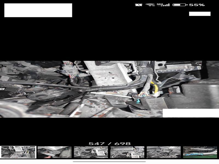This screenshot has width=219, height=164.
Task: Select the first highlighted thumbnail in strip
Action: tap(18, 152)
